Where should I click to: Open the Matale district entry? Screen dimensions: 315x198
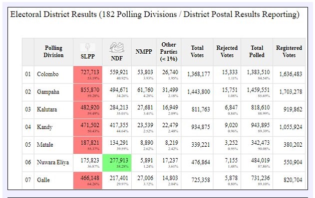[45, 145]
